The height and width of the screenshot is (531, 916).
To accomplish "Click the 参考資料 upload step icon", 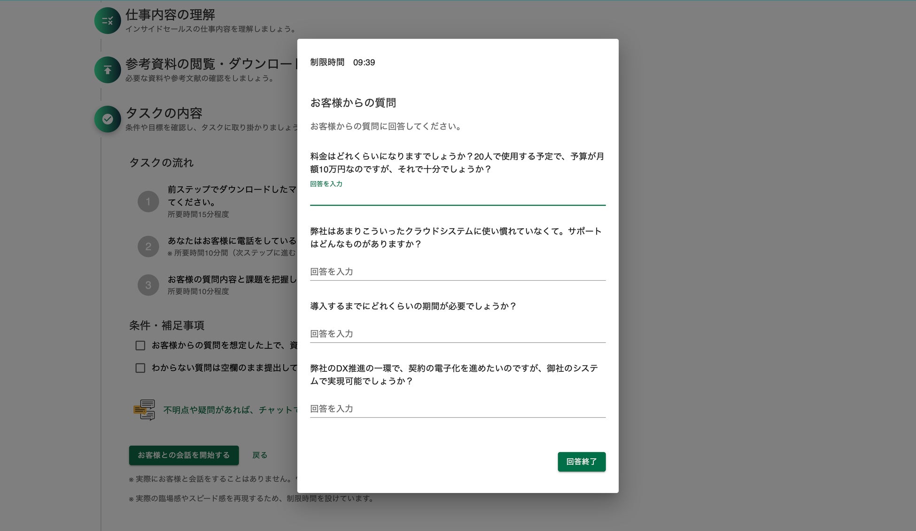I will tap(108, 70).
